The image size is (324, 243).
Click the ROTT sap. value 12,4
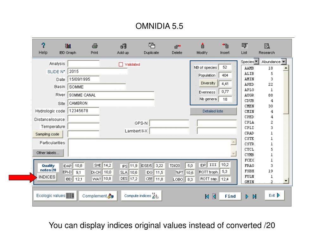point(225,179)
